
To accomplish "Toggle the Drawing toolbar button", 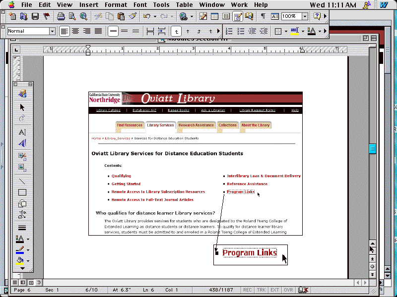I will (x=238, y=16).
